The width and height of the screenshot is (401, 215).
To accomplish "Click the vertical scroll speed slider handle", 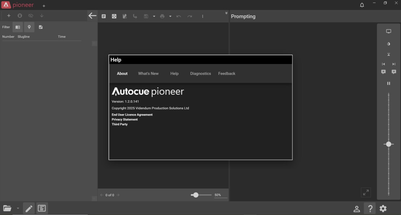I will [389, 144].
